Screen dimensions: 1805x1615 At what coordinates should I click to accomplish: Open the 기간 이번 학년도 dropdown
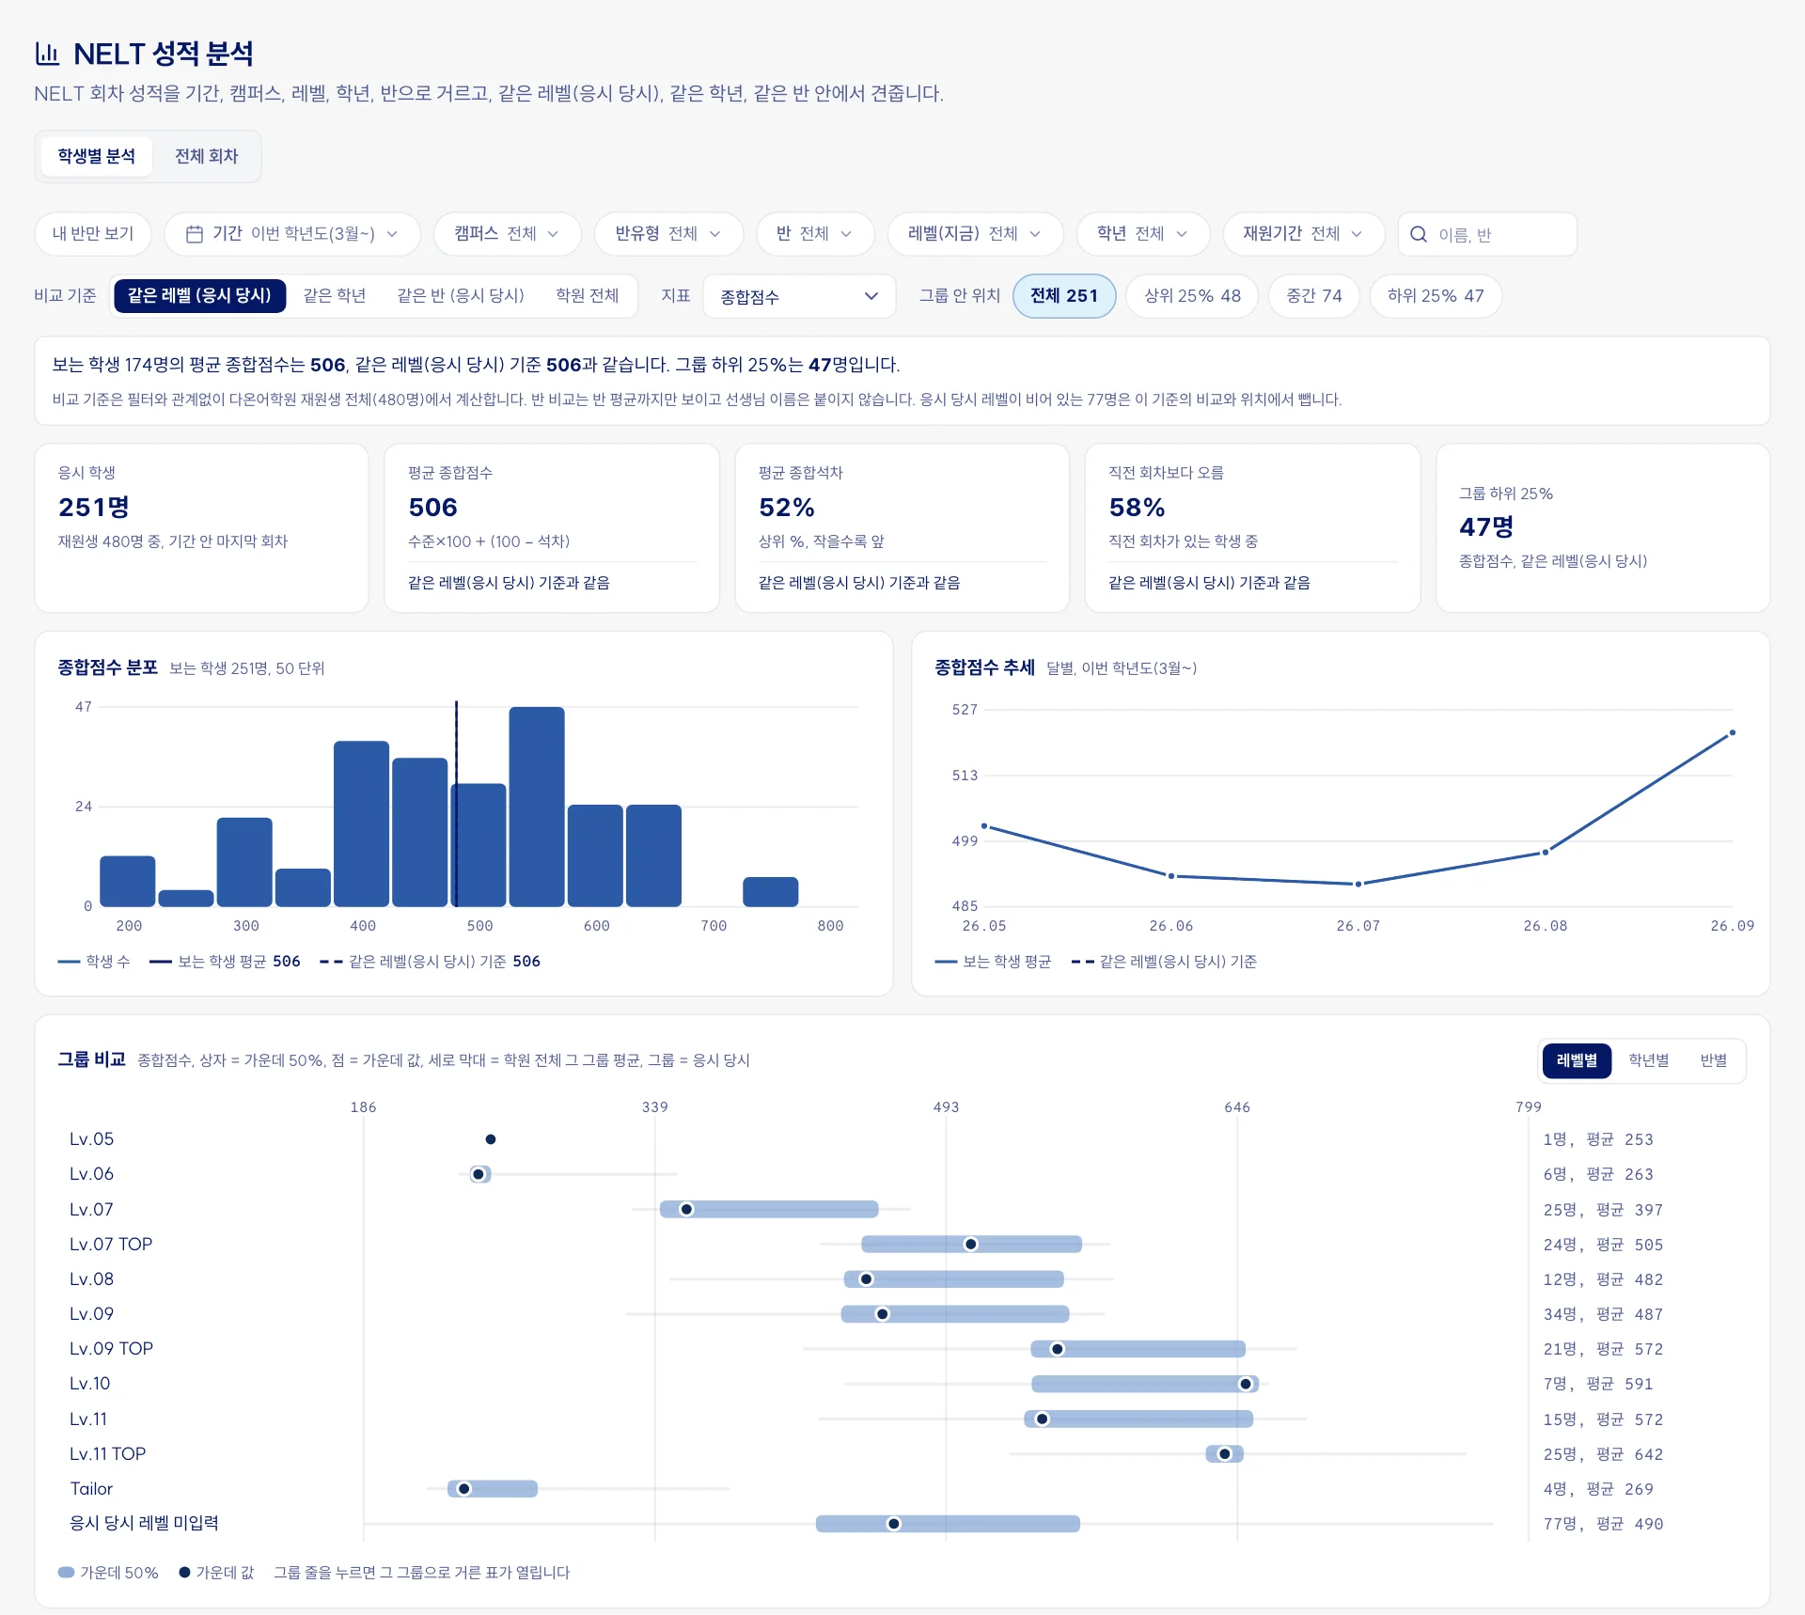click(292, 234)
